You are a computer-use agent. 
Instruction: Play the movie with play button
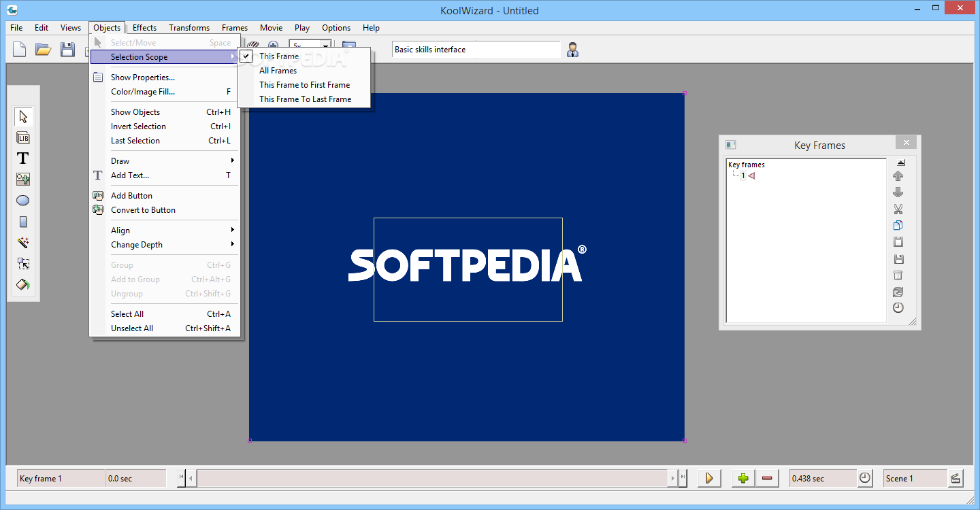pyautogui.click(x=709, y=478)
